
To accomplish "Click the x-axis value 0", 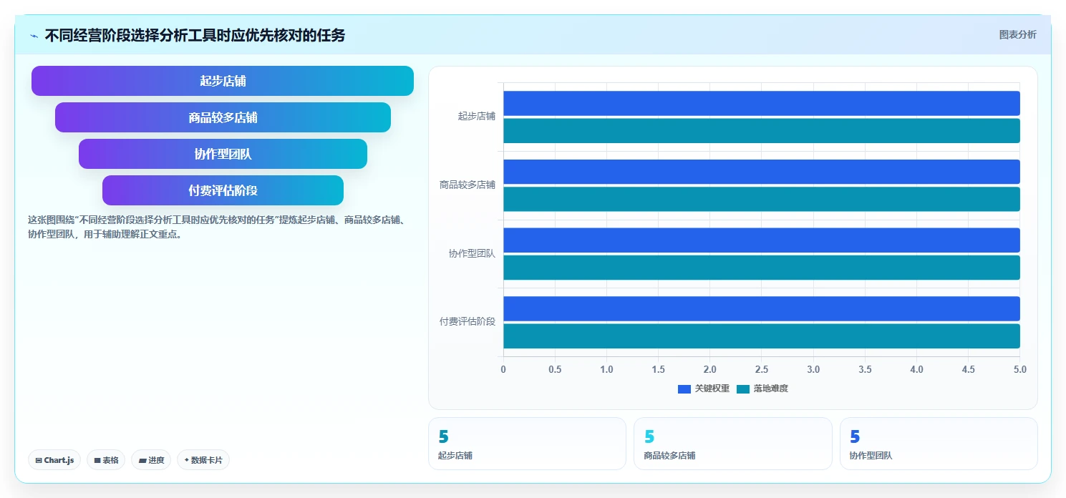I will [x=503, y=370].
